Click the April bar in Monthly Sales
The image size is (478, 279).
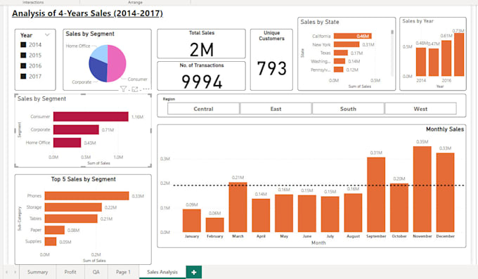pos(261,216)
